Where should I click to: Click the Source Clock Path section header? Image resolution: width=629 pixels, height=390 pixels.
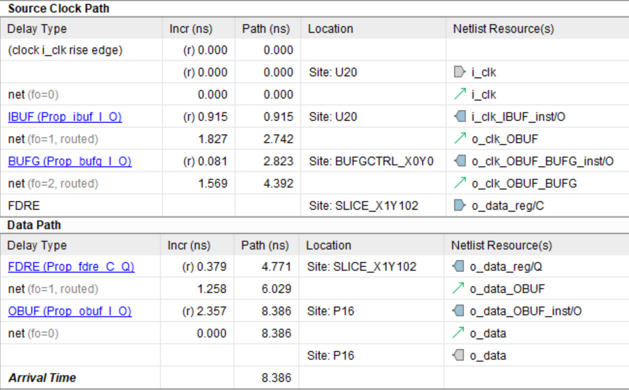(58, 8)
